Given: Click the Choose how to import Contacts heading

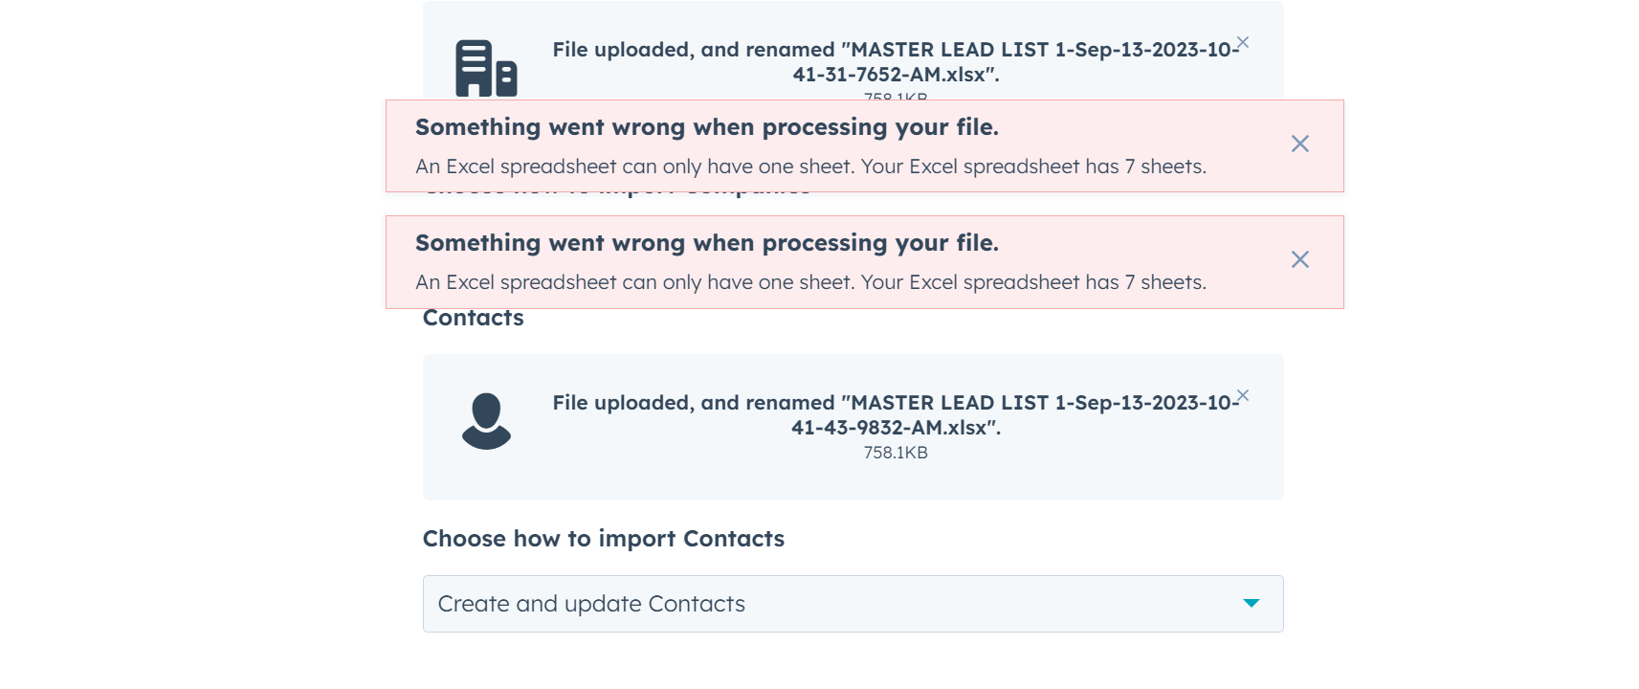Looking at the screenshot, I should (603, 539).
